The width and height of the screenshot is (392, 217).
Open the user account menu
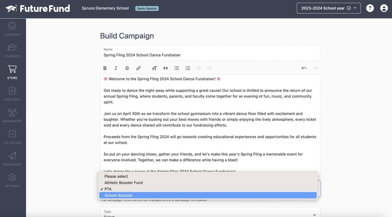[x=384, y=8]
